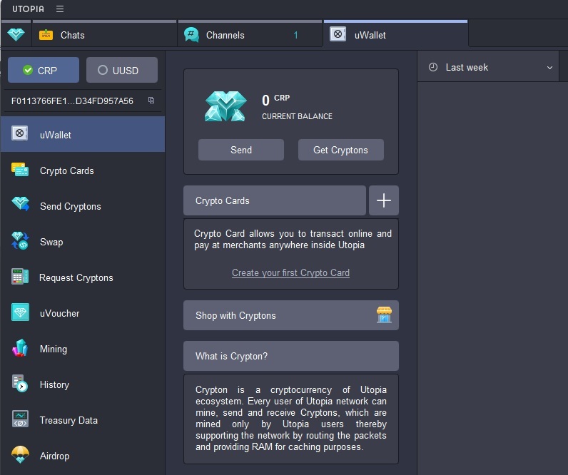This screenshot has height=475, width=568.
Task: Click the large Crypton gems balance icon
Action: tap(225, 106)
